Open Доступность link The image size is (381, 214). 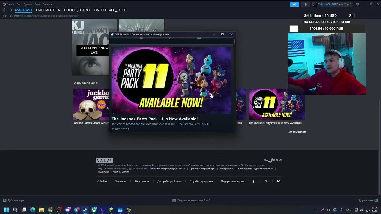tap(227, 169)
